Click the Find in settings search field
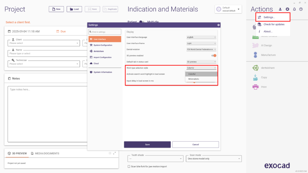The width and height of the screenshot is (308, 173). 105,32
